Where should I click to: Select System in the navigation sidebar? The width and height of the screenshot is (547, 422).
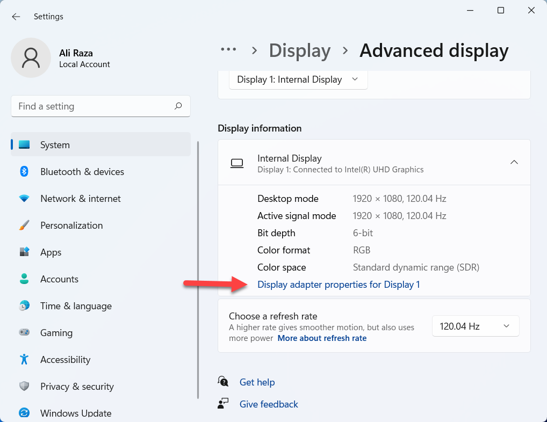click(x=55, y=144)
